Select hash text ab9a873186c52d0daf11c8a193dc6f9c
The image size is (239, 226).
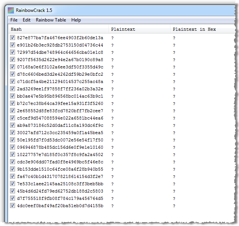[x=60, y=125]
